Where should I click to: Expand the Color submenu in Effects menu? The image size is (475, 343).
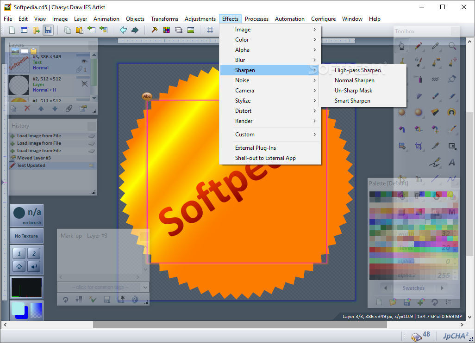pos(270,40)
